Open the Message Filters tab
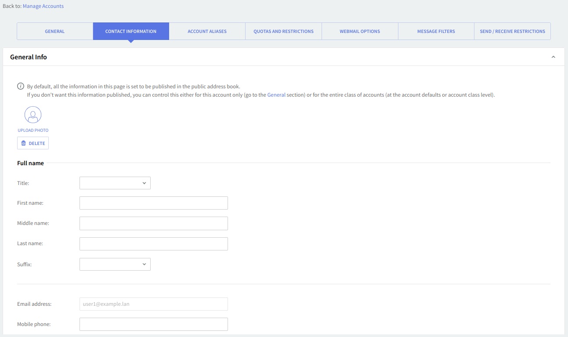The image size is (568, 337). click(436, 32)
